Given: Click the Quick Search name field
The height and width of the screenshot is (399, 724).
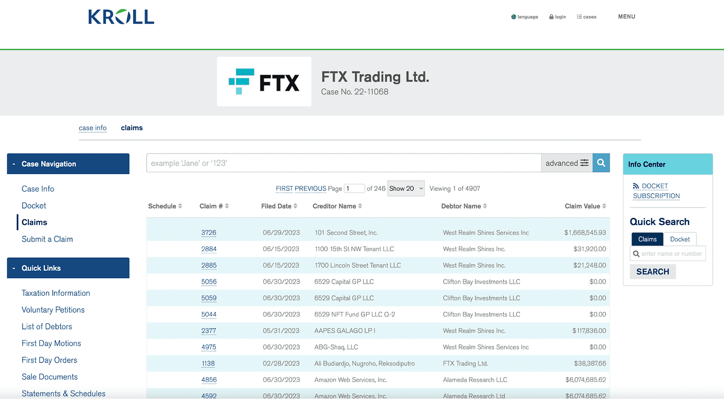Looking at the screenshot, I should (668, 254).
